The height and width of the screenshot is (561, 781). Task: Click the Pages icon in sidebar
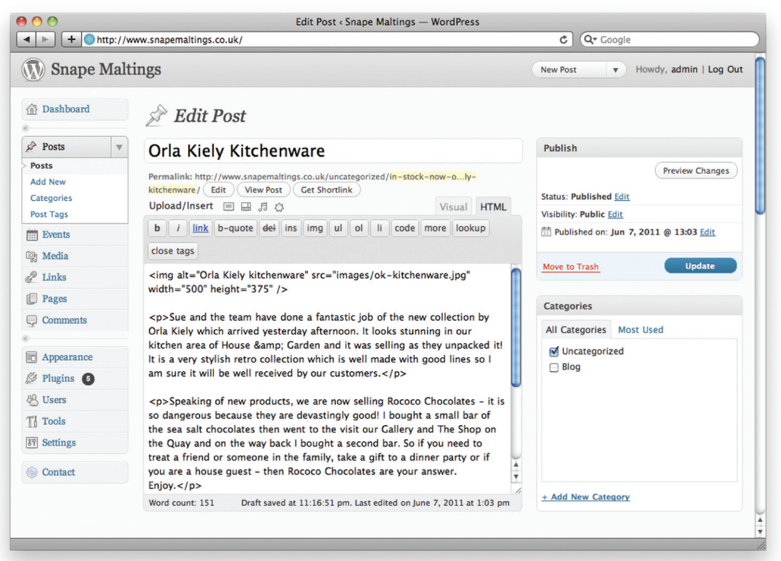32,299
